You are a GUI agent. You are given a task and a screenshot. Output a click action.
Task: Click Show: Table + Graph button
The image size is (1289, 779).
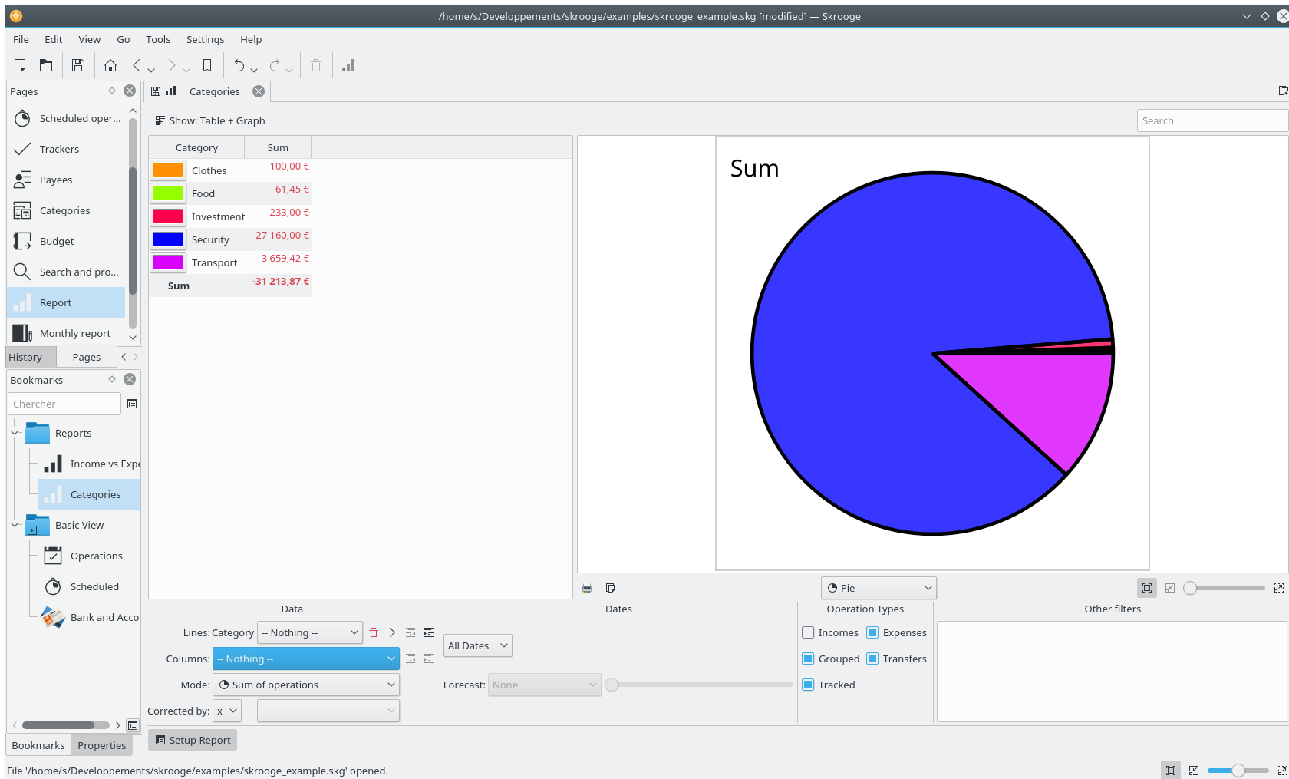210,121
